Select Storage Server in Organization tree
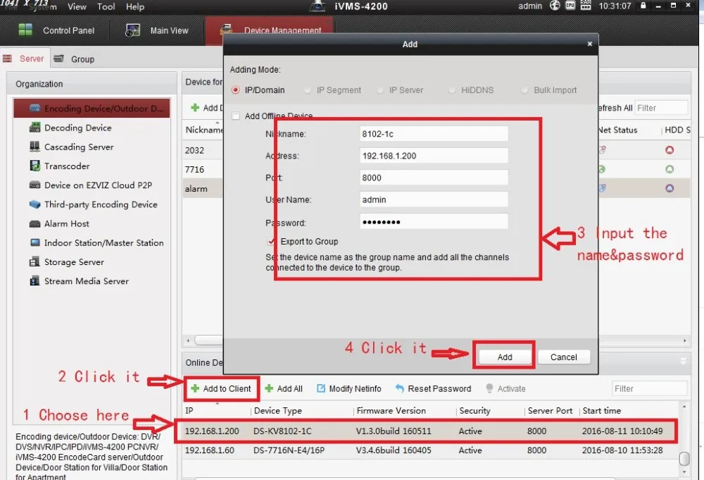 tap(74, 262)
